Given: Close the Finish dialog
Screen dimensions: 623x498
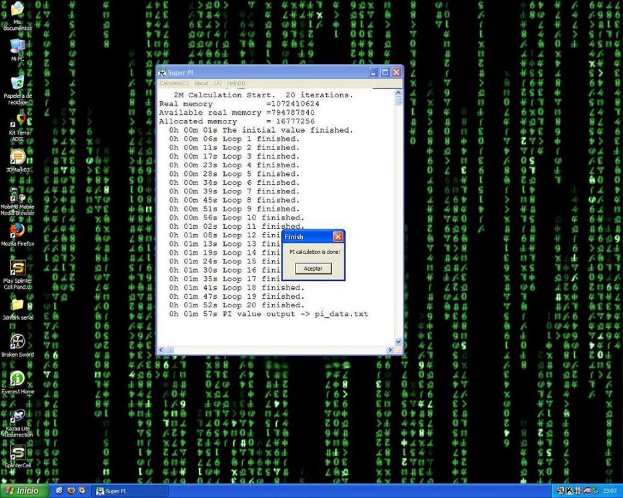Looking at the screenshot, I should tap(338, 237).
